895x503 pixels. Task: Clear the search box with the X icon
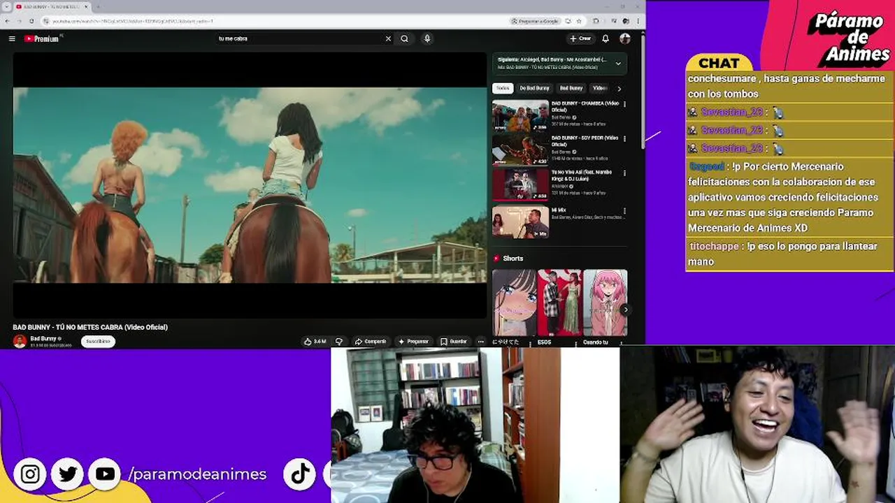388,38
